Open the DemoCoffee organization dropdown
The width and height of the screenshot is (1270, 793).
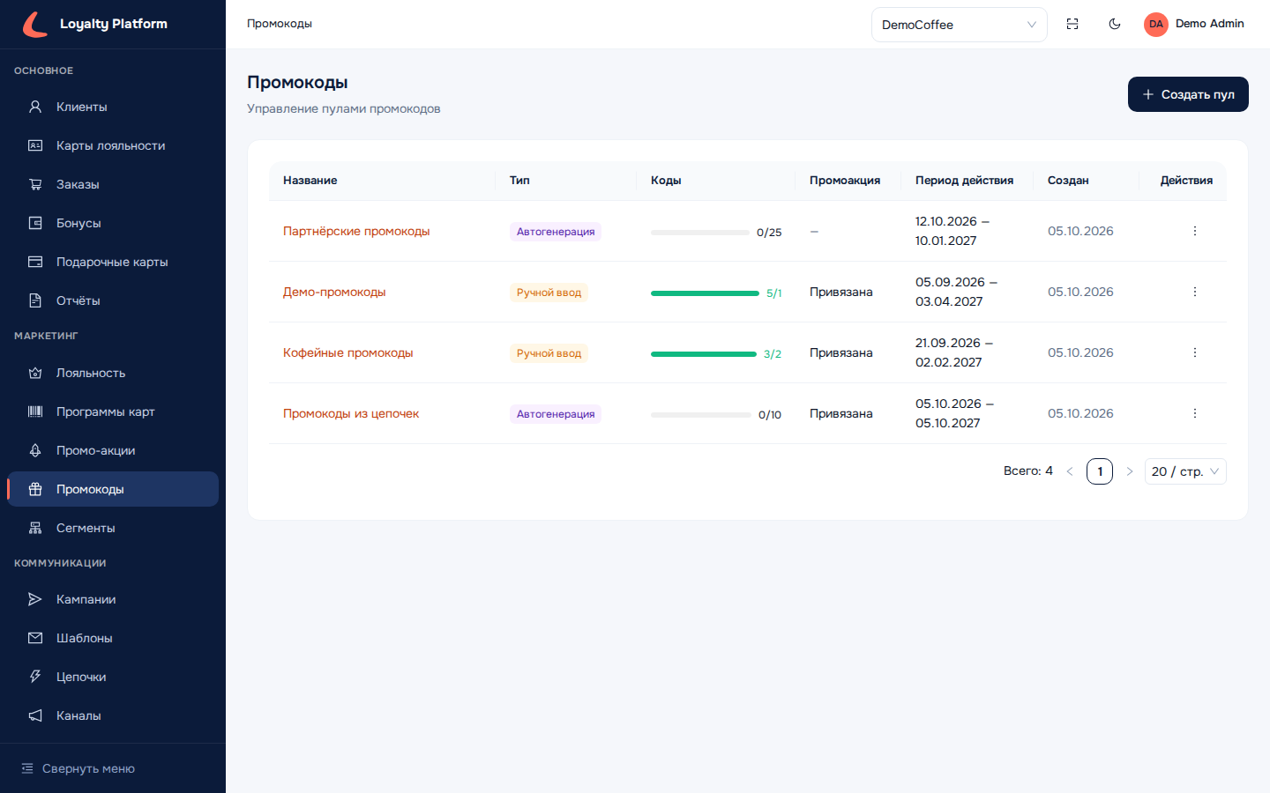point(960,25)
